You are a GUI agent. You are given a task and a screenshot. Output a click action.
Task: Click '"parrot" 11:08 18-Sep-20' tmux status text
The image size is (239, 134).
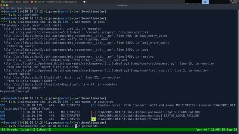216,130
